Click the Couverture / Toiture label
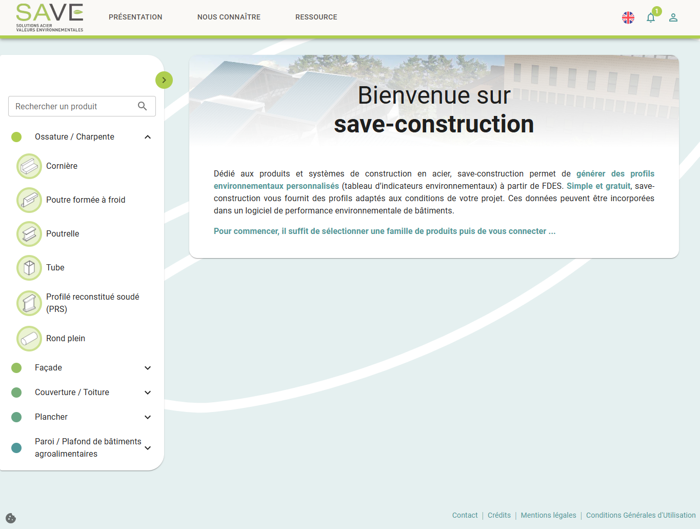 pyautogui.click(x=72, y=393)
